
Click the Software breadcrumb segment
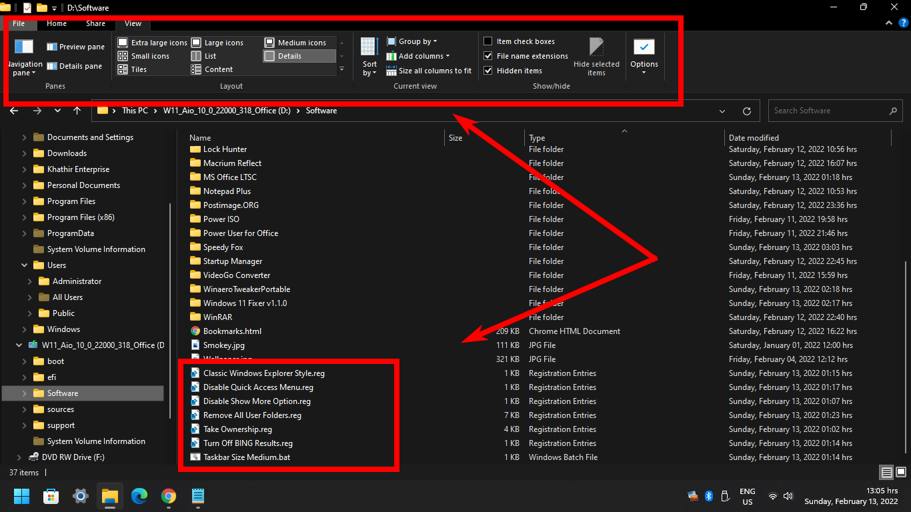point(321,111)
